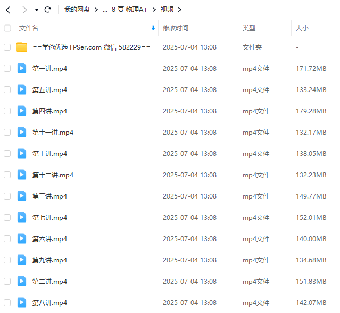This screenshot has height=313, width=340.
Task: Open the 8 夏 物理A+ breadcrumb folder
Action: tap(129, 10)
